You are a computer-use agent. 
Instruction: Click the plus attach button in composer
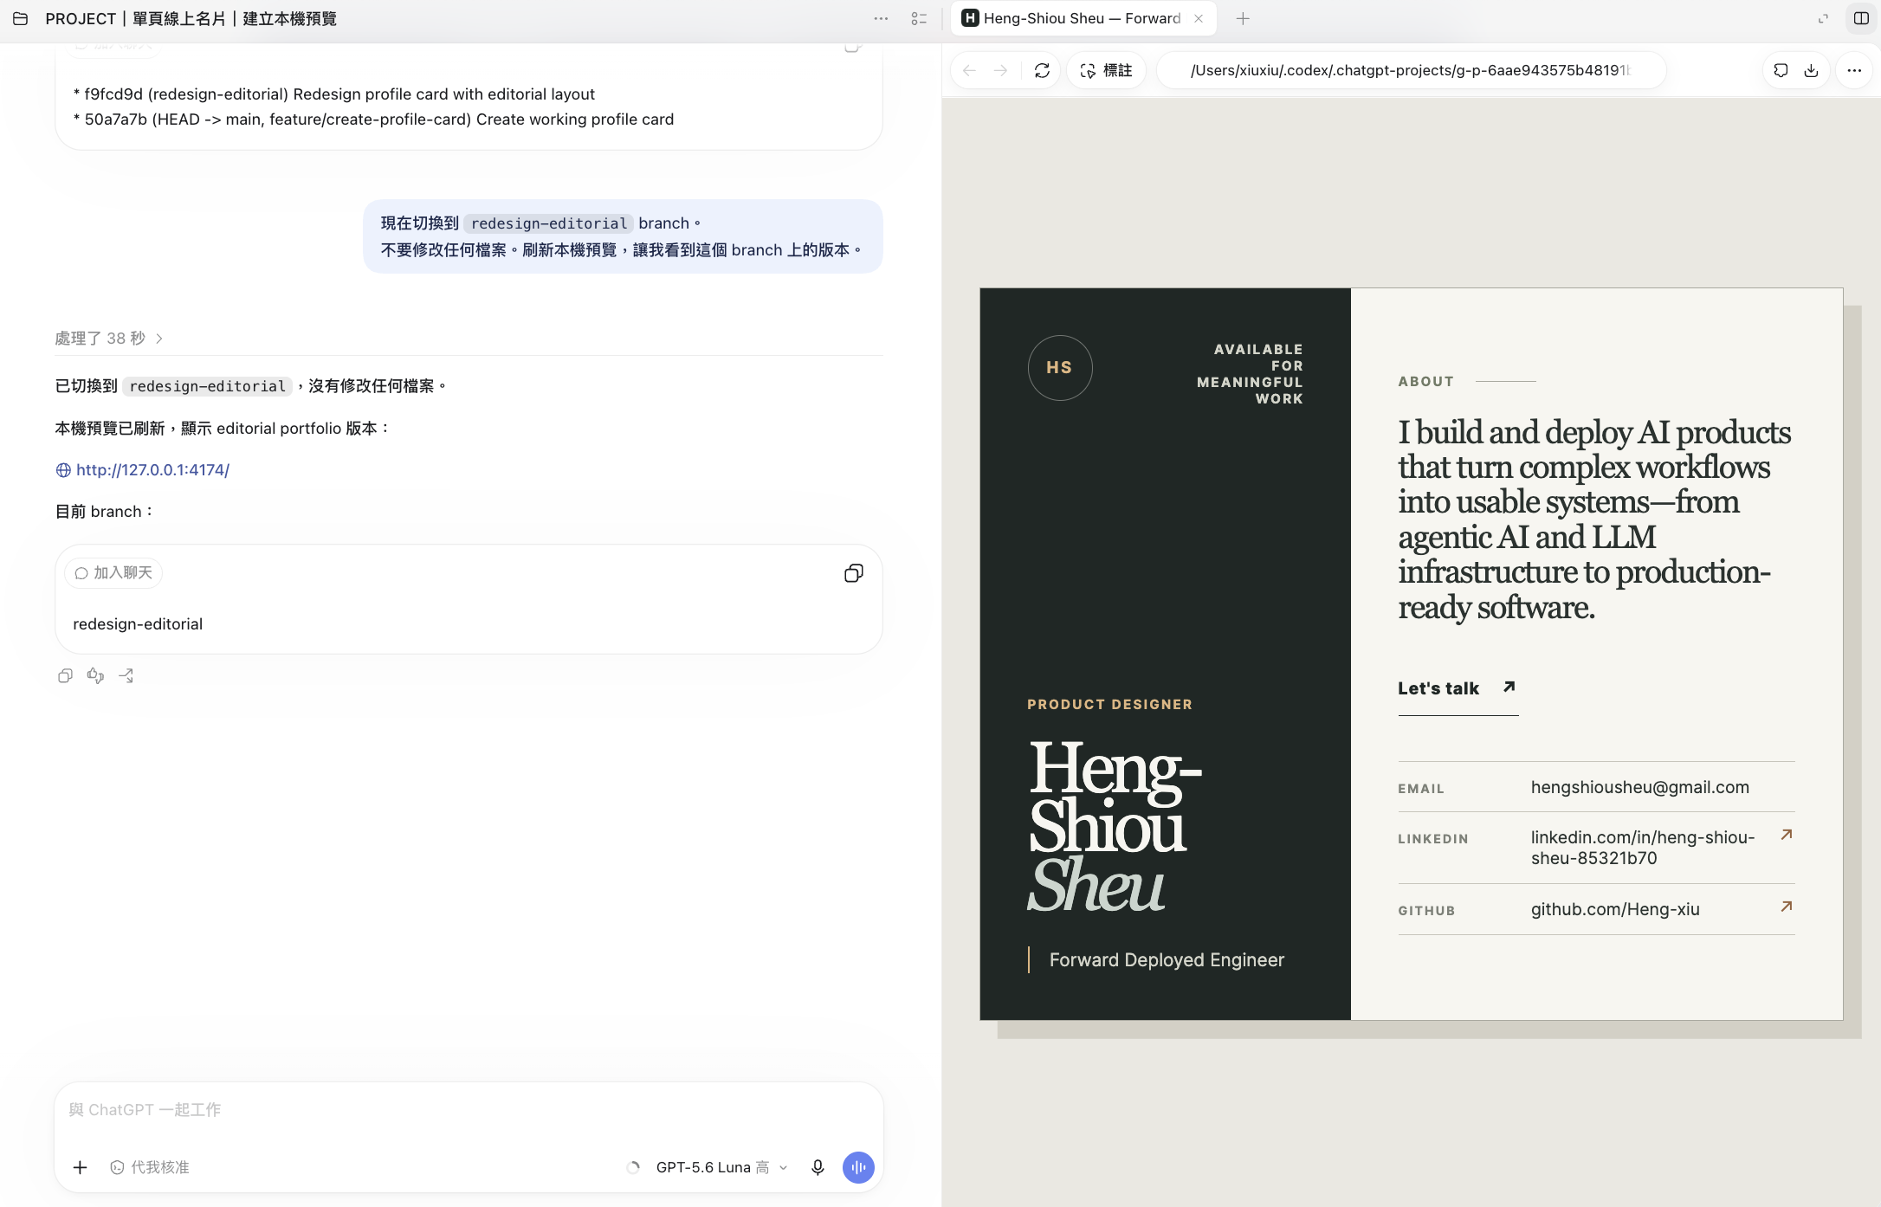80,1167
